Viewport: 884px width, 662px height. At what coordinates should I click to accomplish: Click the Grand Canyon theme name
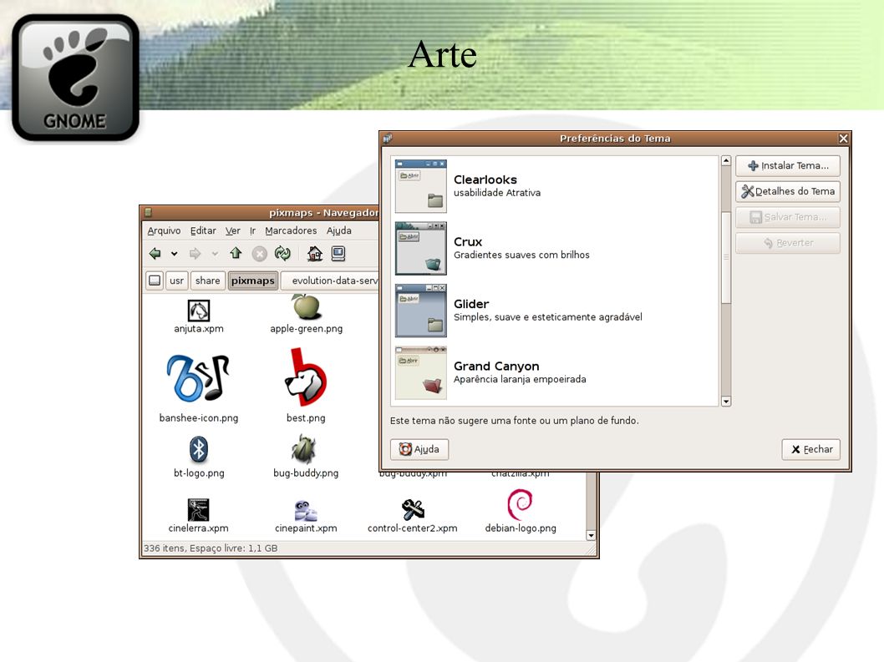pyautogui.click(x=496, y=366)
